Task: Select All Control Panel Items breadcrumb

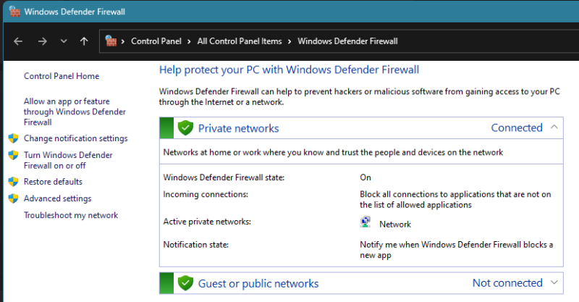Action: (240, 41)
